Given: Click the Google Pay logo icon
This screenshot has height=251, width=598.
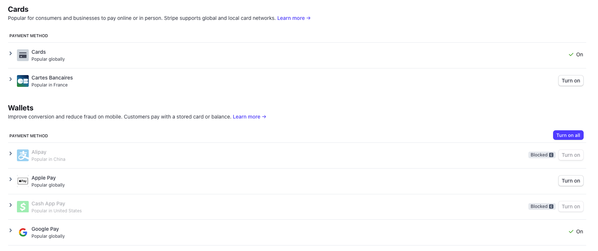Looking at the screenshot, I should click(x=23, y=232).
